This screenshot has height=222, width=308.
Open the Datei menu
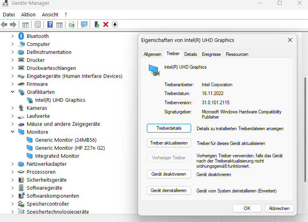[x=9, y=14]
